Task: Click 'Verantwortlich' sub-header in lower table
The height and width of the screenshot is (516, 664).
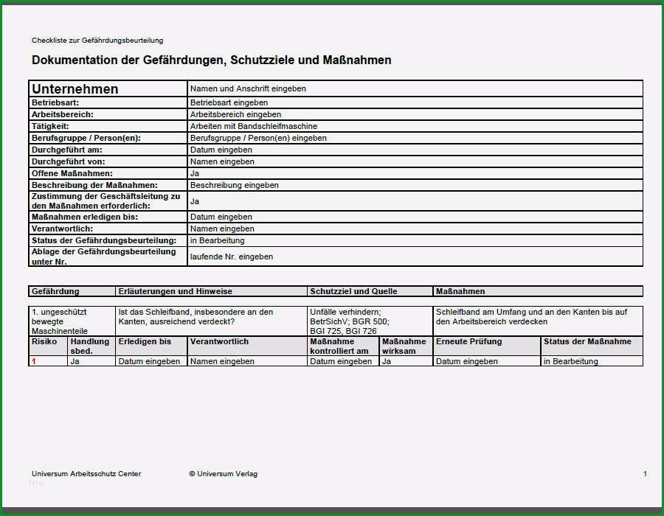Action: pyautogui.click(x=247, y=346)
